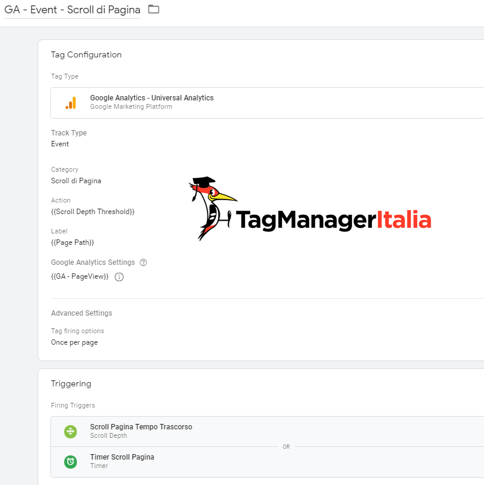This screenshot has width=484, height=485.
Task: Click the Tag Type label
Action: pos(65,76)
